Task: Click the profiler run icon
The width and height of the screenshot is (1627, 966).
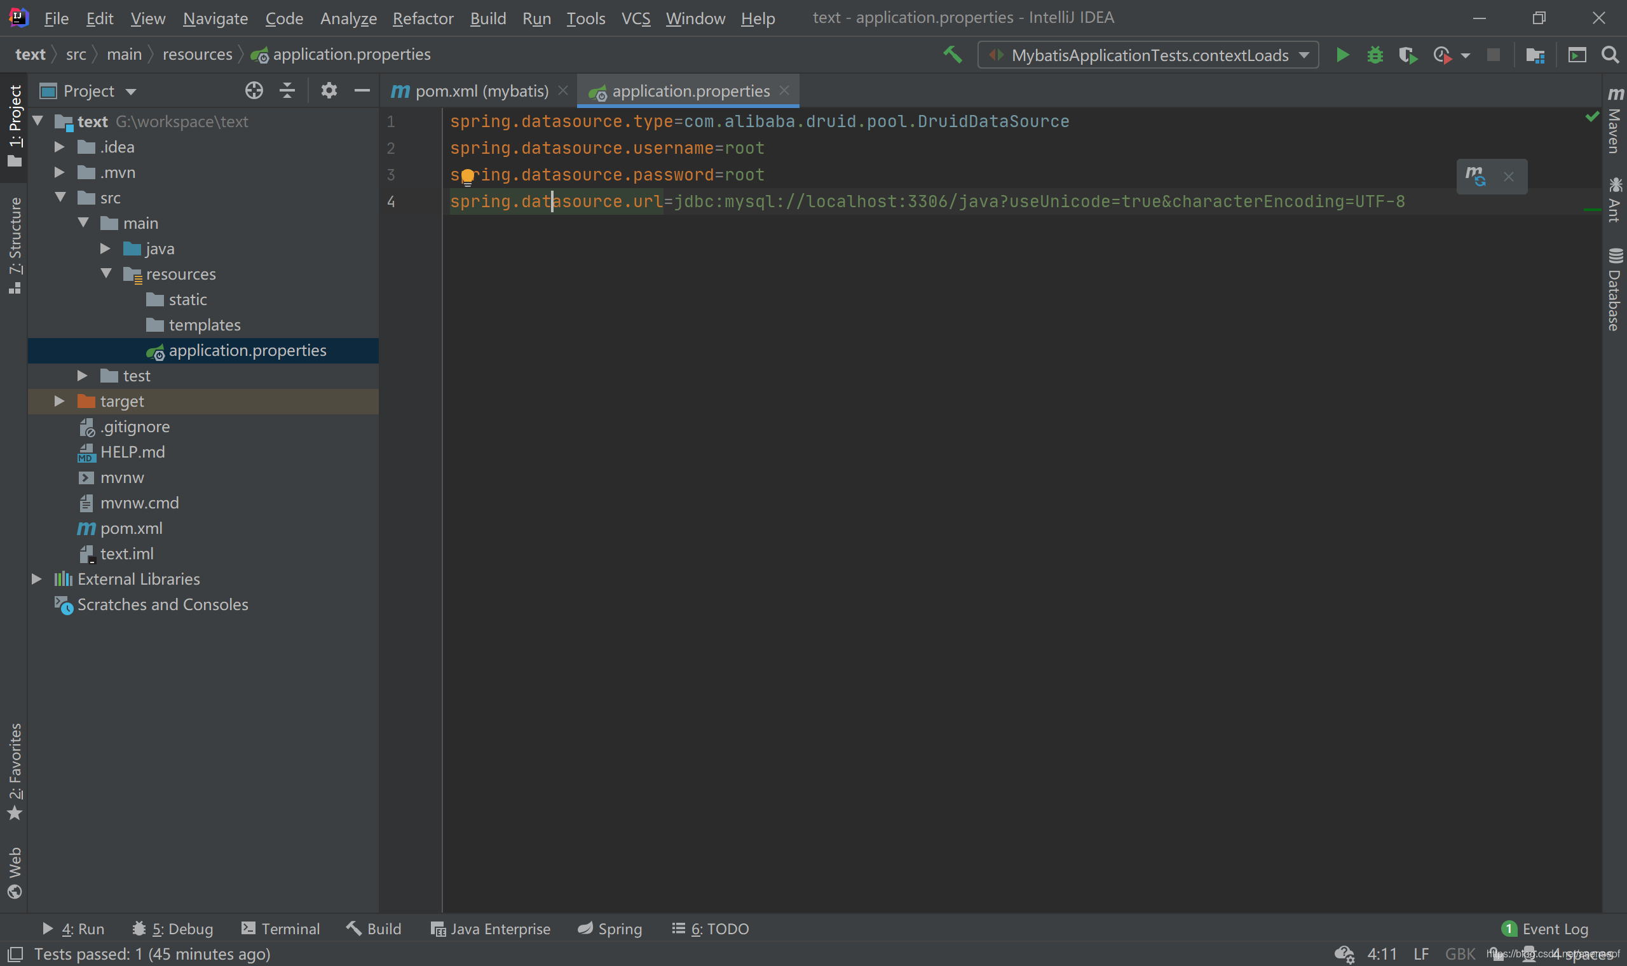Action: [x=1442, y=55]
